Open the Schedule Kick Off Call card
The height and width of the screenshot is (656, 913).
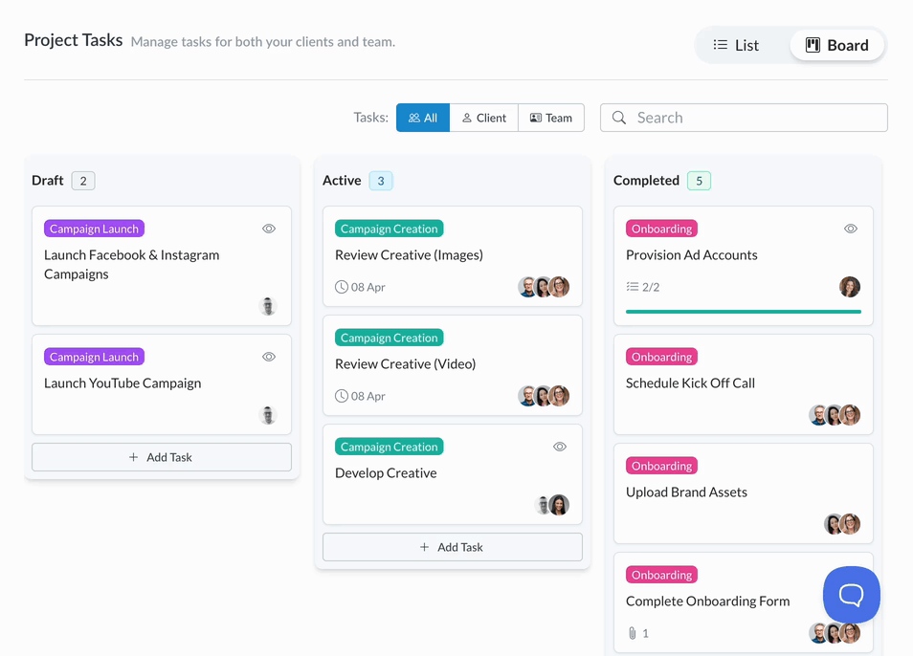pos(708,383)
